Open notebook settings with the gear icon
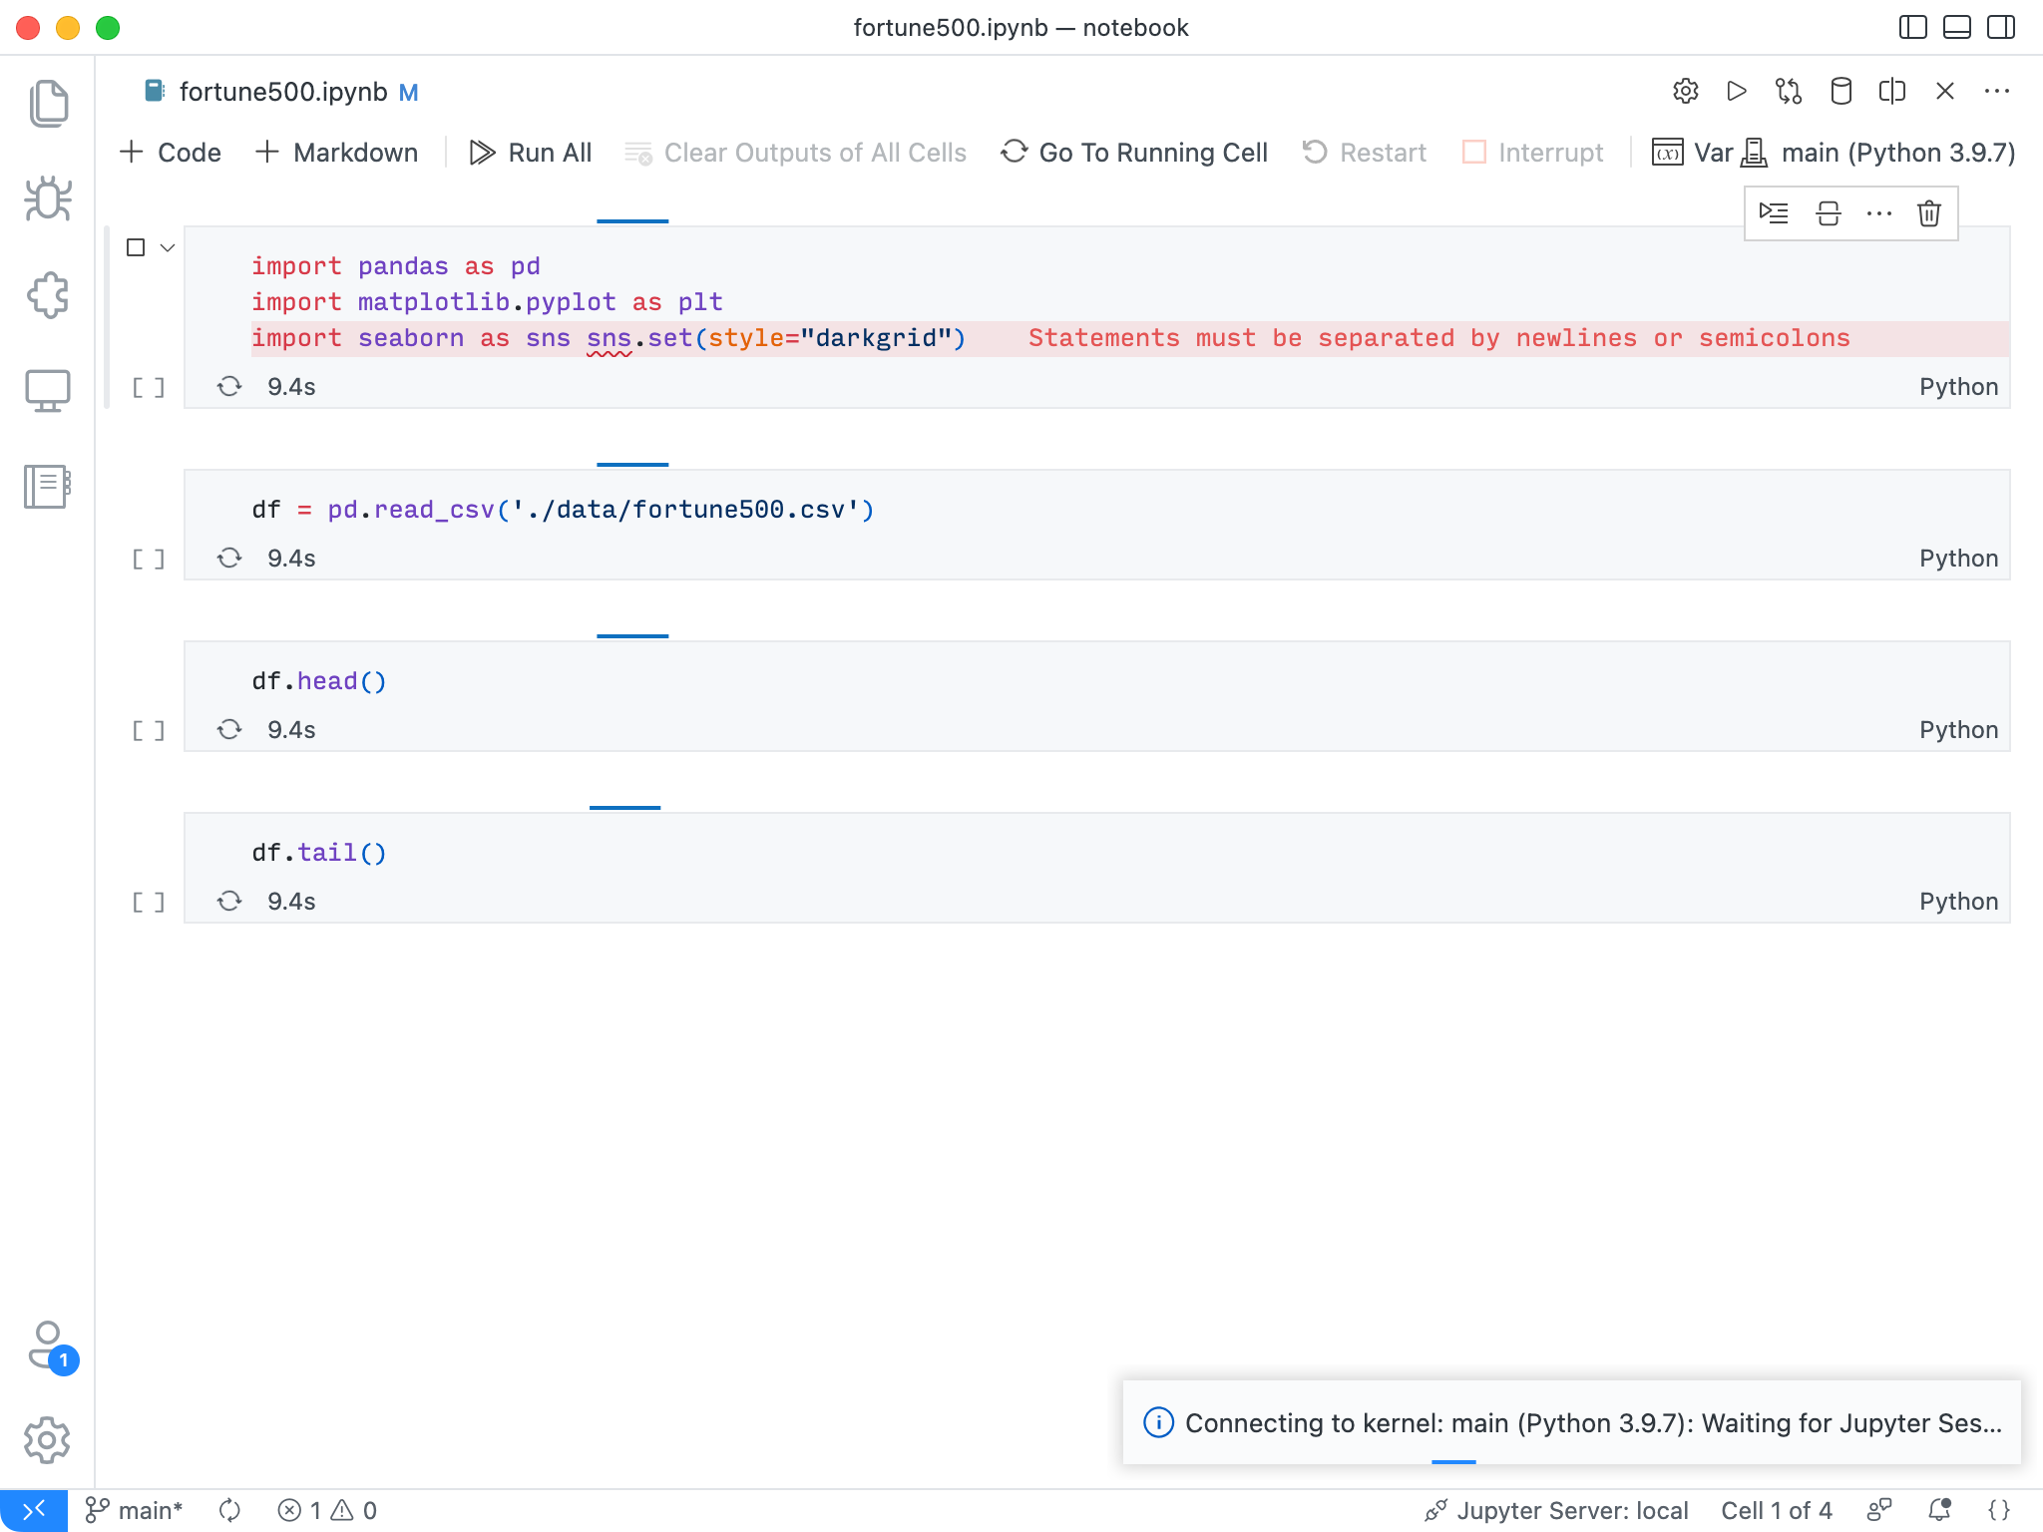2043x1532 pixels. (1687, 91)
